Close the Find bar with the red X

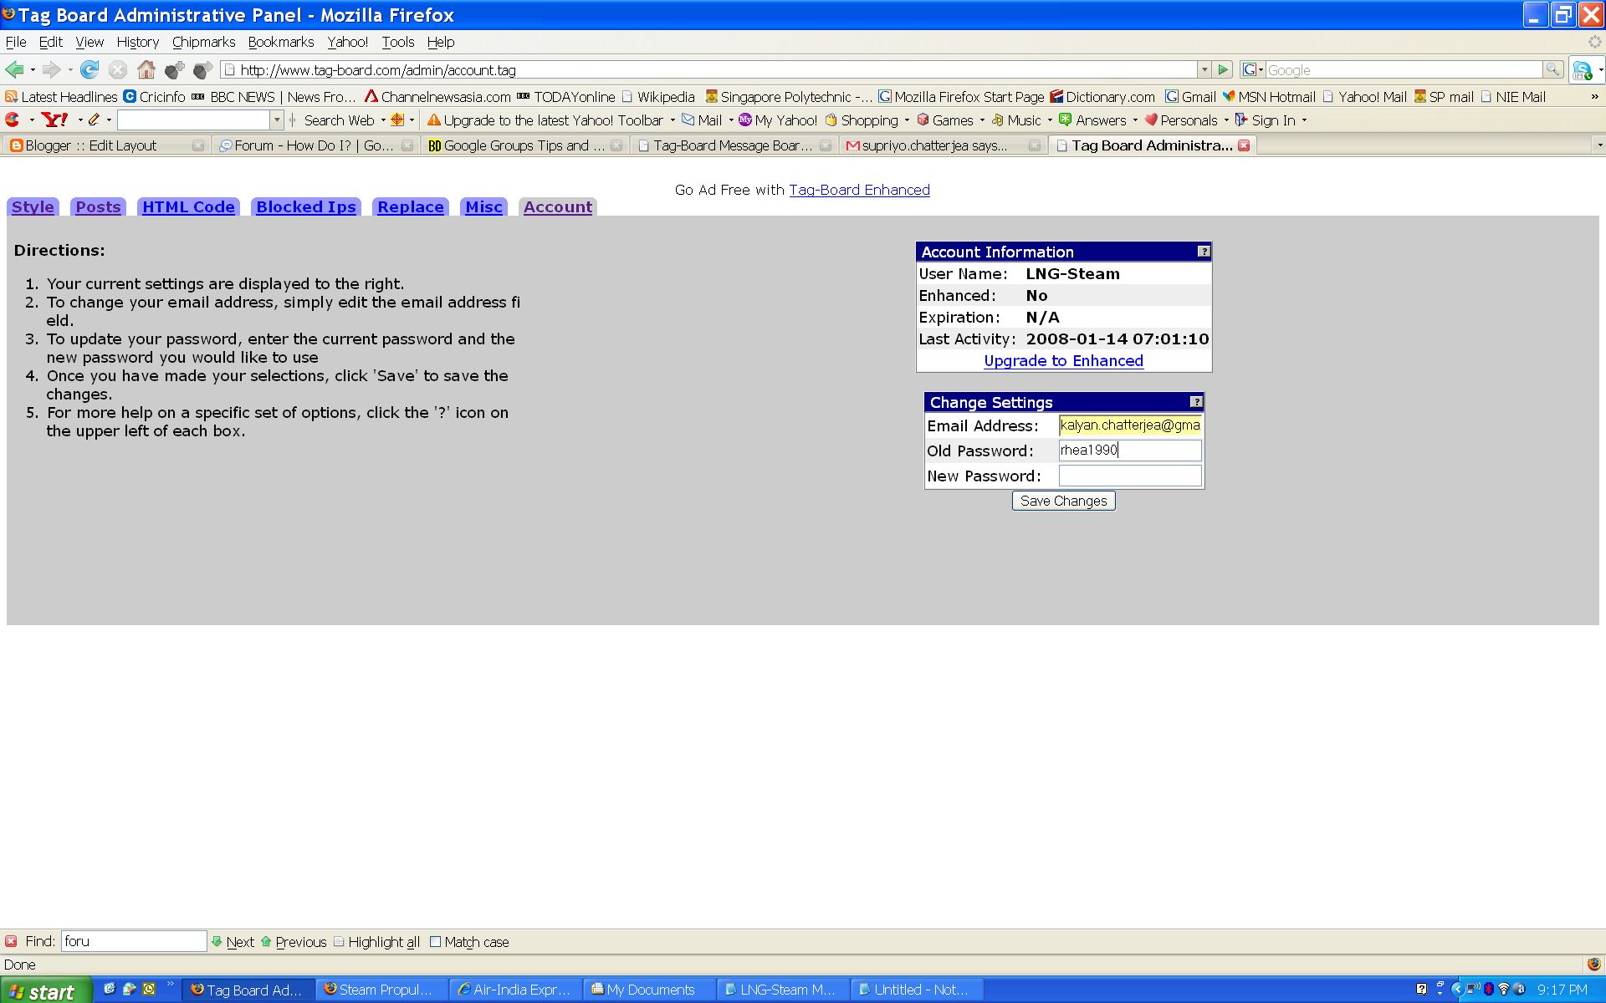pos(11,941)
